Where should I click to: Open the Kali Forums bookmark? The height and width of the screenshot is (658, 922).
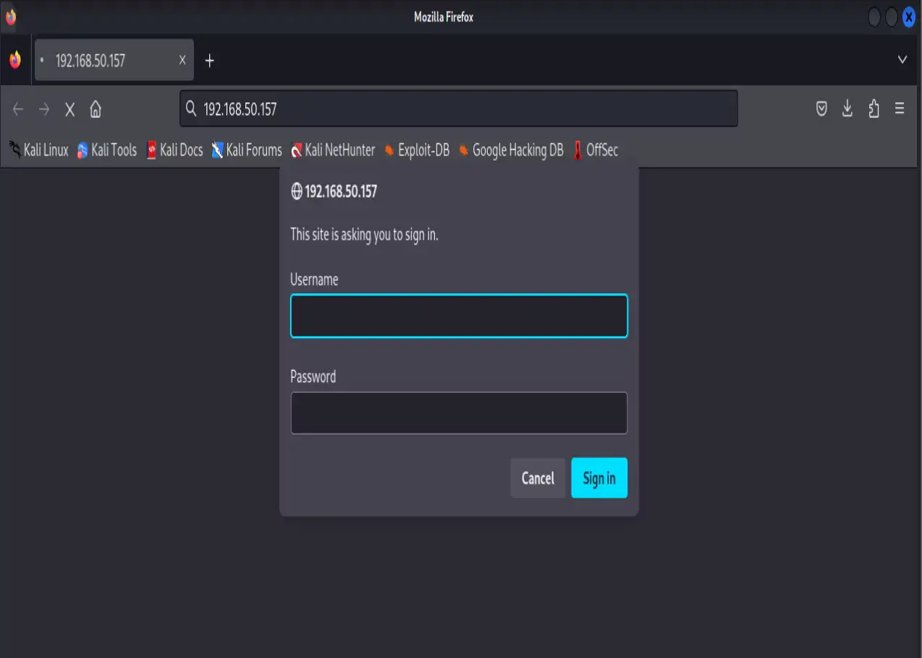pos(246,150)
